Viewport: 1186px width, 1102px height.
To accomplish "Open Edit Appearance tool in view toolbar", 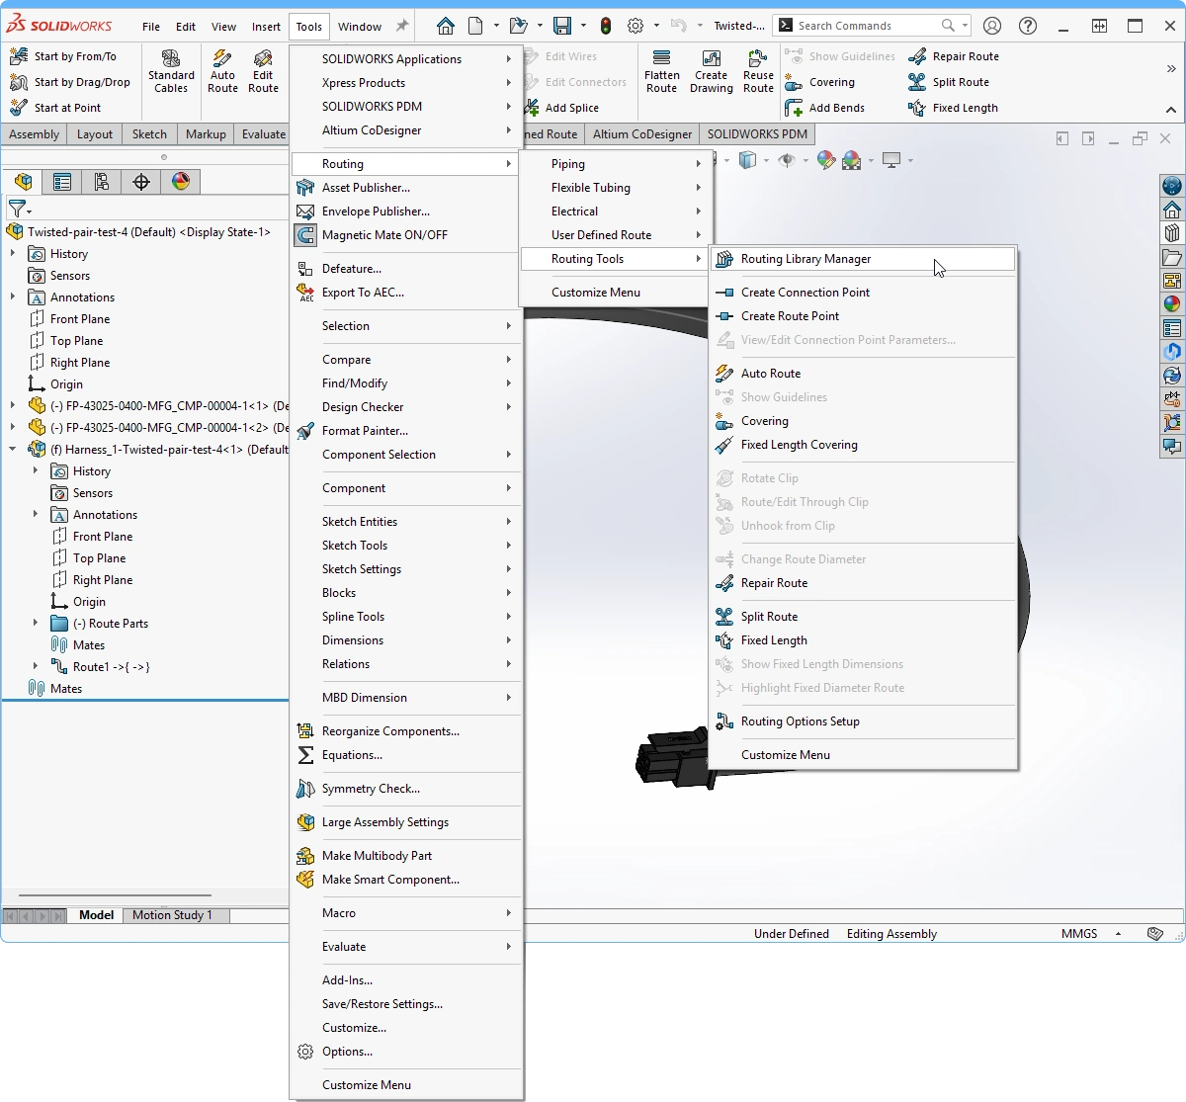I will 826,160.
